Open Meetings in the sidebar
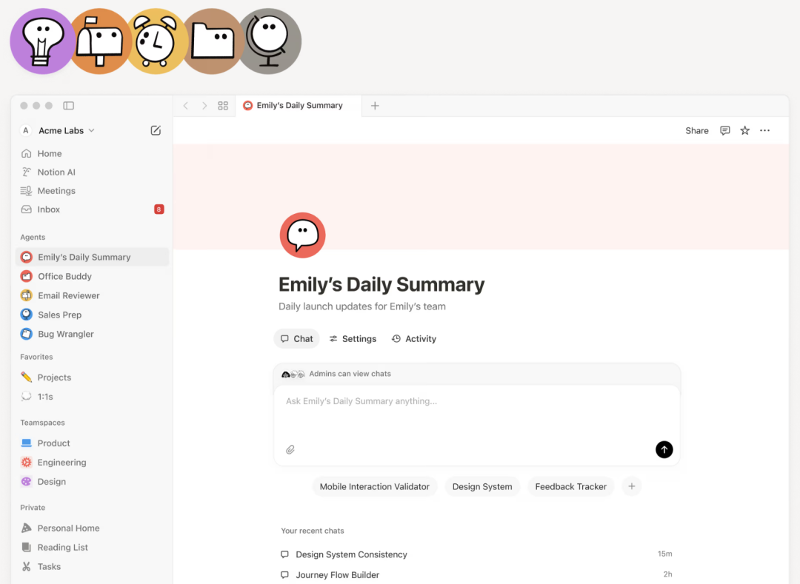This screenshot has width=800, height=584. [93, 190]
